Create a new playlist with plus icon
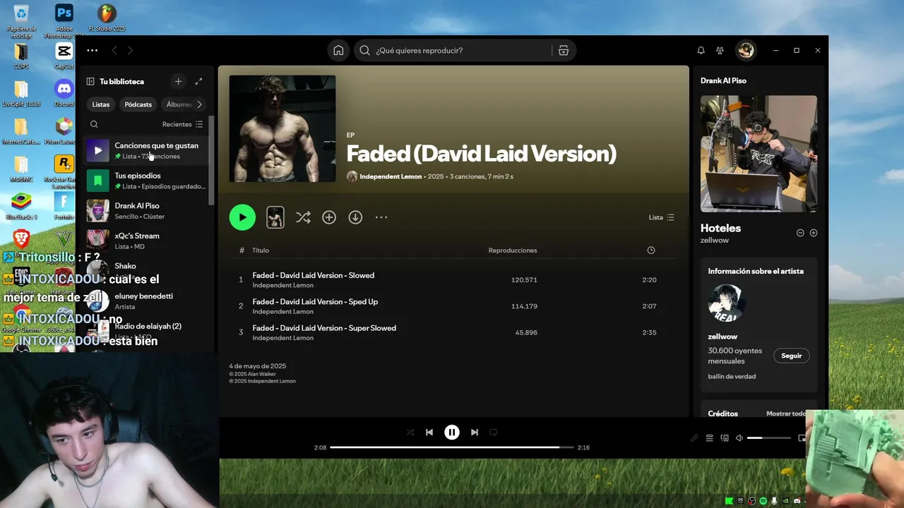Viewport: 904px width, 508px height. point(178,81)
